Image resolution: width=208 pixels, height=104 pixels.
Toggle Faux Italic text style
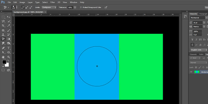pyautogui.click(x=196, y=40)
